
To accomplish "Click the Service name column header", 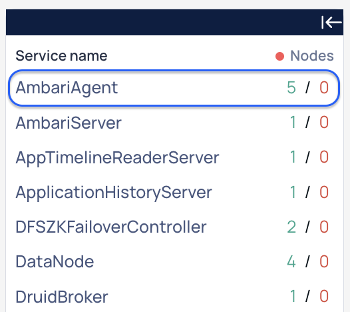I will 61,56.
